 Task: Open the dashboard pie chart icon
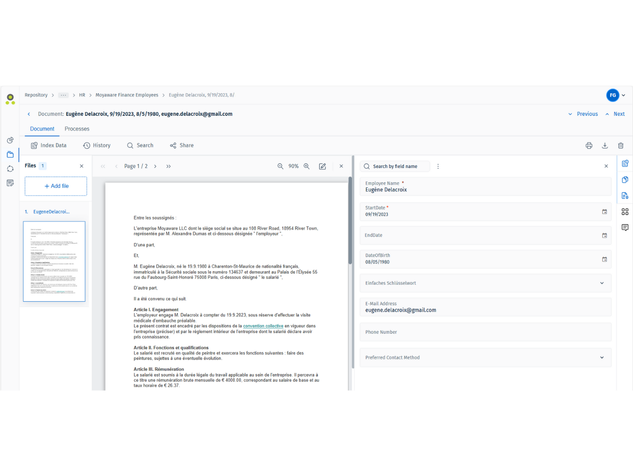[10, 140]
